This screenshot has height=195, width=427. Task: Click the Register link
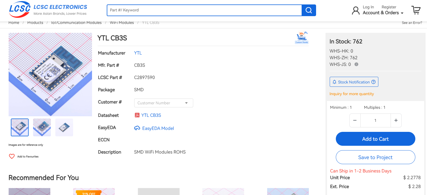pyautogui.click(x=389, y=7)
